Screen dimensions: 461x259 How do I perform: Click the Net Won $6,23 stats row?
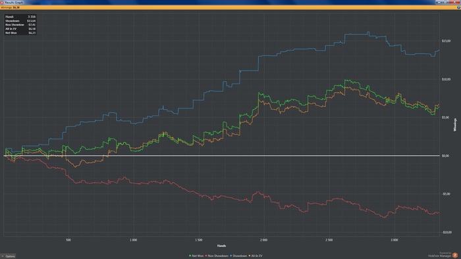(x=20, y=33)
